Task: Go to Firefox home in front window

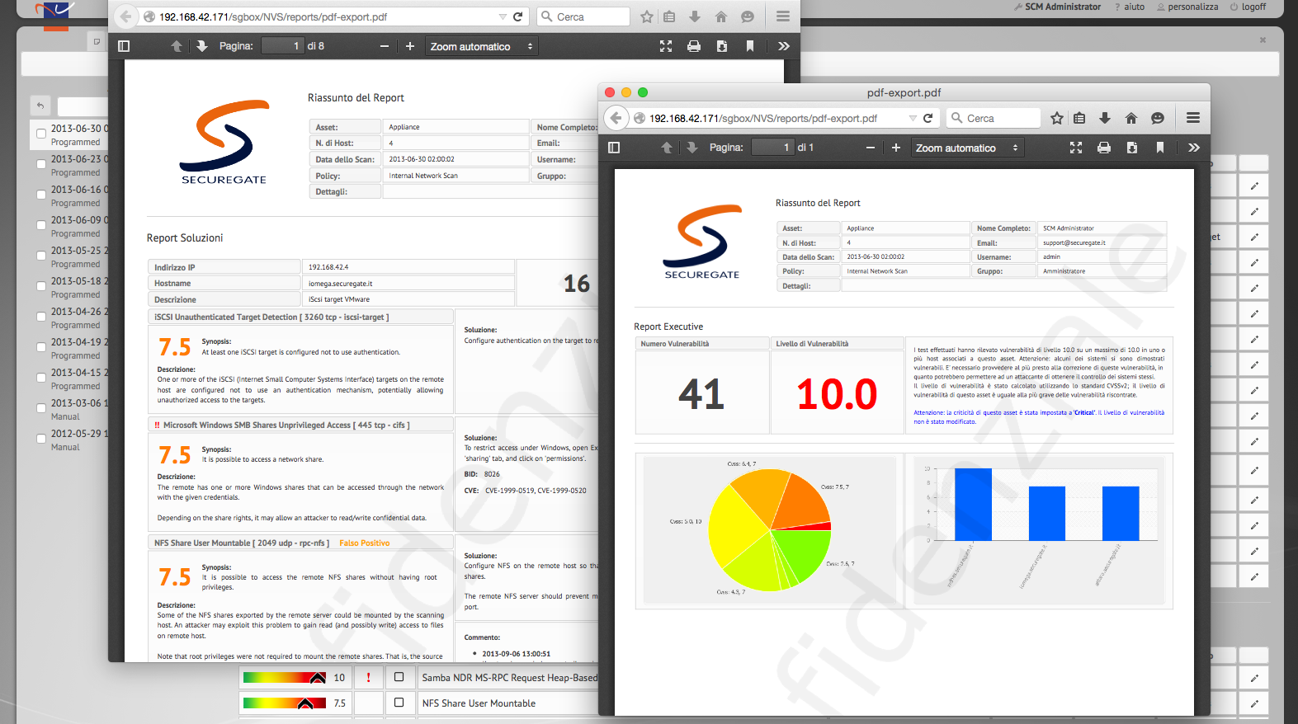Action: click(1131, 118)
